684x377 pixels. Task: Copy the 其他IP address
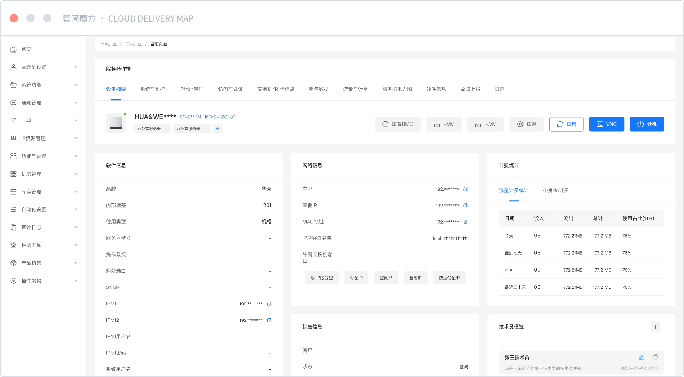pos(465,206)
